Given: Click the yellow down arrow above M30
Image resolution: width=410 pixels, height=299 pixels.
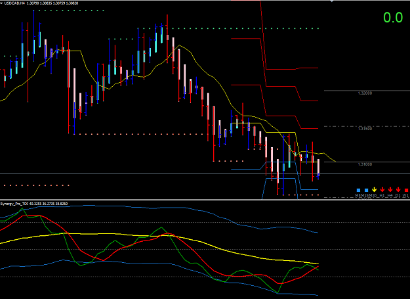Looking at the screenshot, I should coord(374,189).
